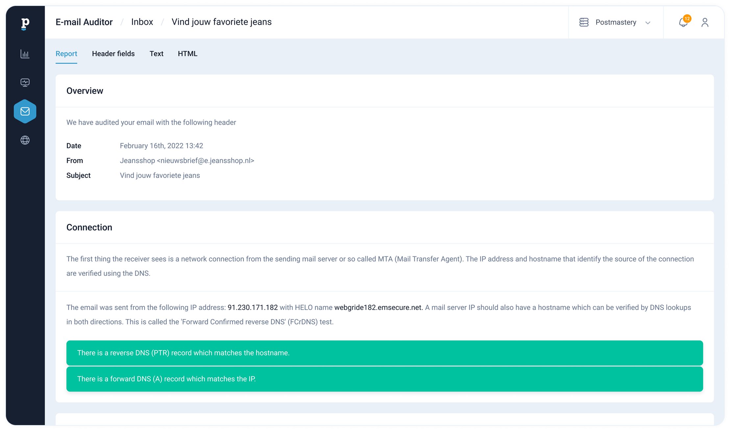The image size is (730, 431).
Task: Select the E-mail Auditor envelope icon
Action: click(x=25, y=111)
